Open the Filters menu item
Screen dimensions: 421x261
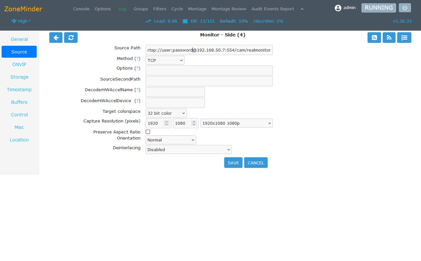[x=160, y=9]
